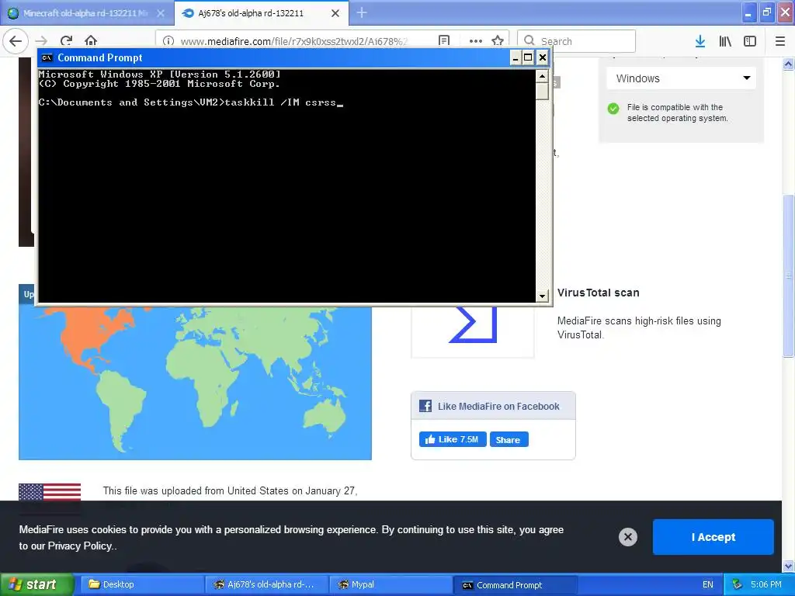Maximize the Command Prompt window
The height and width of the screenshot is (596, 795).
(528, 57)
